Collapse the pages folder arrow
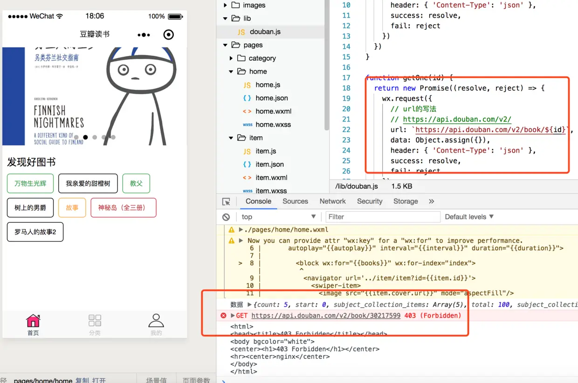The image size is (578, 383). tap(225, 45)
